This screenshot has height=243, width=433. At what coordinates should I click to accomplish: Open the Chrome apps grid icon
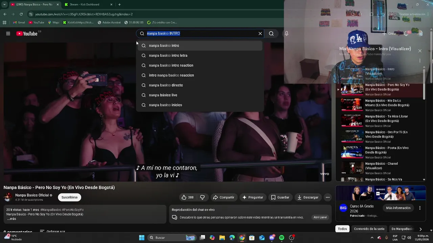click(x=4, y=23)
